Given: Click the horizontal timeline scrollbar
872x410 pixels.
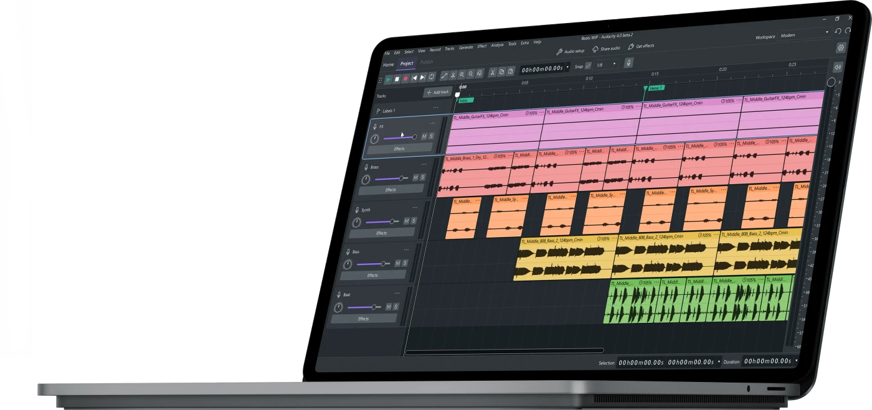Looking at the screenshot, I should pyautogui.click(x=505, y=352).
